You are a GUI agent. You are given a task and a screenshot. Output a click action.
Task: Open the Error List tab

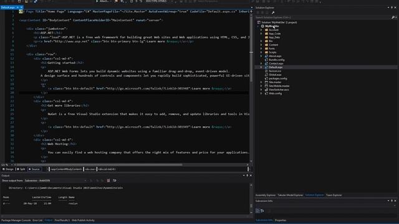(x=37, y=220)
